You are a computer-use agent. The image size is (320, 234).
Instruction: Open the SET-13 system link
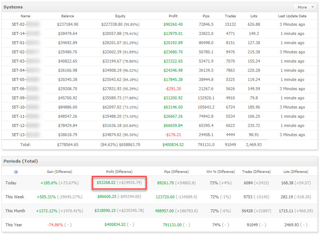pyautogui.click(x=25, y=135)
